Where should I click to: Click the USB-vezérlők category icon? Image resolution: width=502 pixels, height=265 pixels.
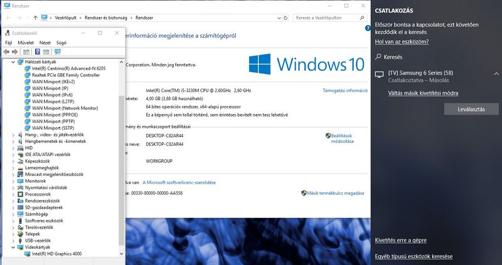21,241
